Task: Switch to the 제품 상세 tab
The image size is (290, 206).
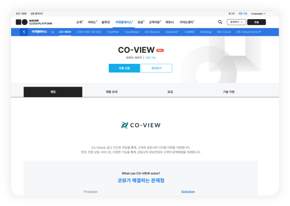Action: pyautogui.click(x=111, y=92)
